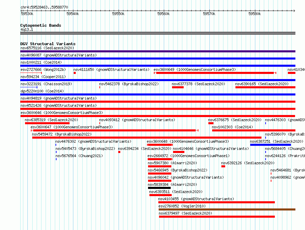
Task: Select the nsv4104646 gnomAD red bar
Action: 179,152
